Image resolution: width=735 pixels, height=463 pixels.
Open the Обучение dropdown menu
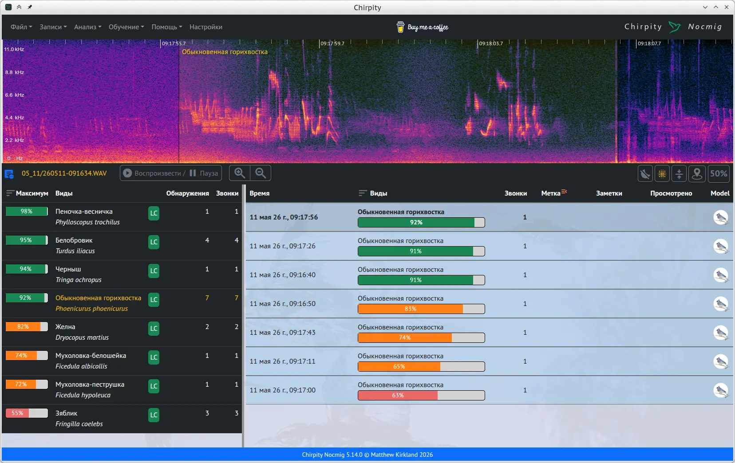126,27
